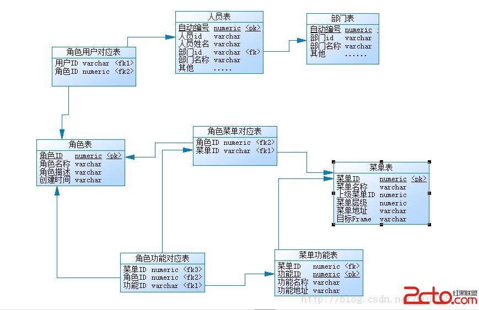Select 人员id column in 人员表

pos(209,36)
